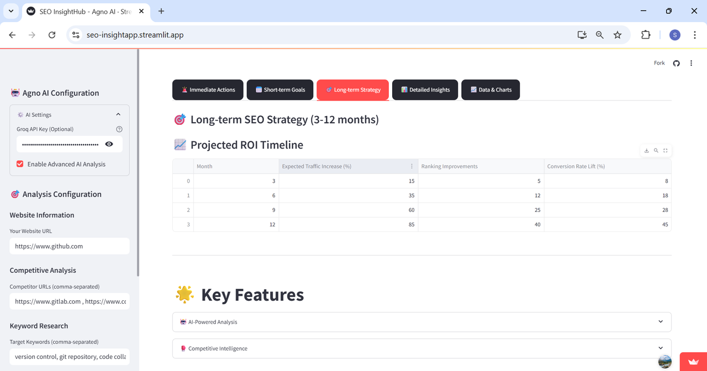Select ranking improvements cell value 12
707x371 pixels.
[x=481, y=195]
